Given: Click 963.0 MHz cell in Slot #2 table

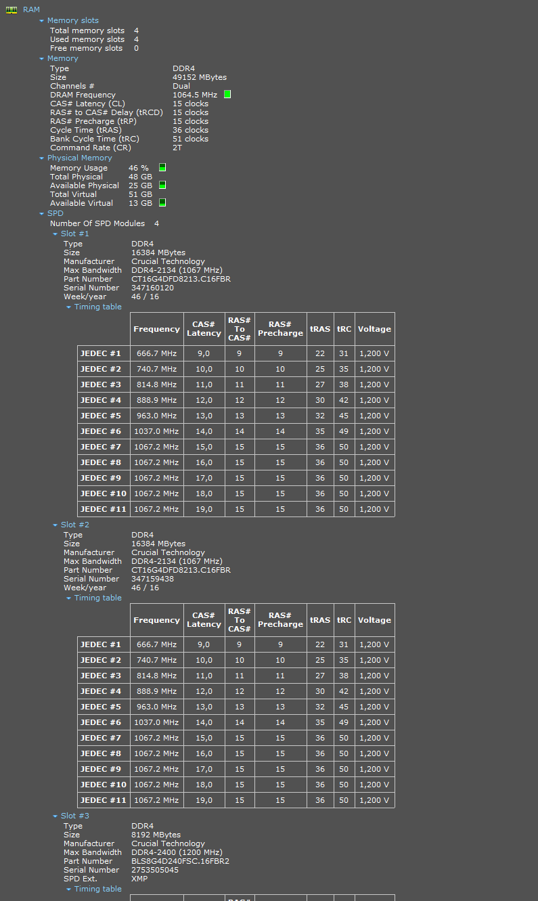Looking at the screenshot, I should pyautogui.click(x=156, y=707).
